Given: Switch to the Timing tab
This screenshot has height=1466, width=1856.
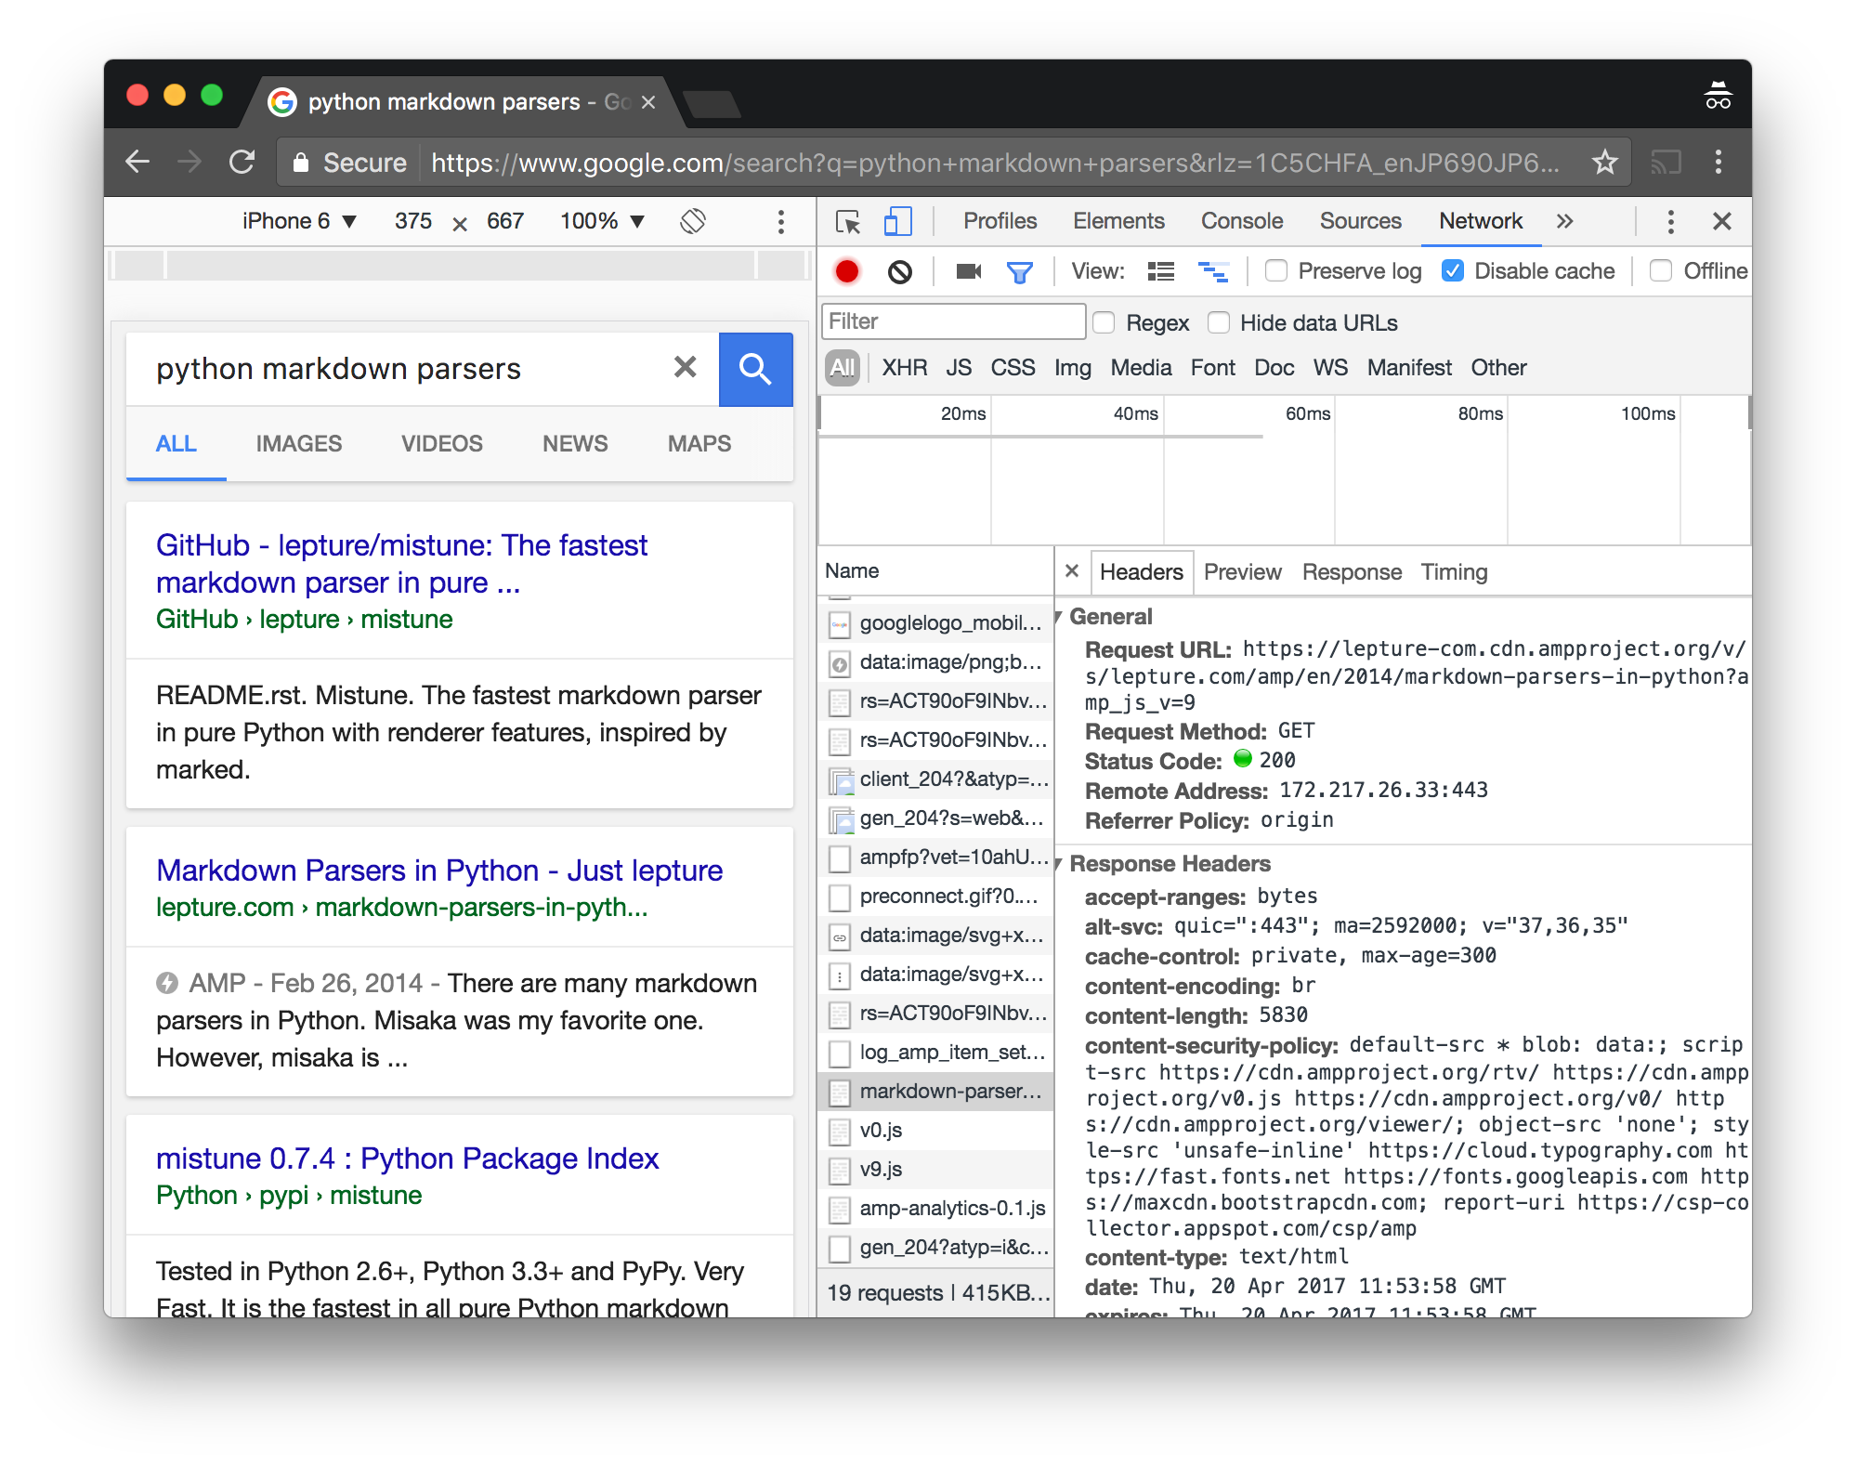Looking at the screenshot, I should (1454, 572).
